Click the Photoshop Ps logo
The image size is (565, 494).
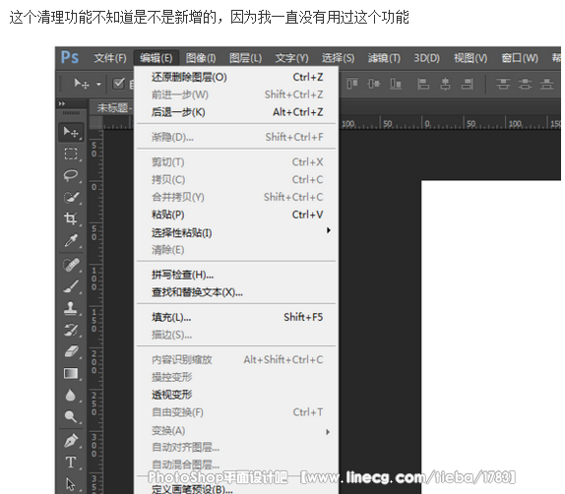point(70,57)
